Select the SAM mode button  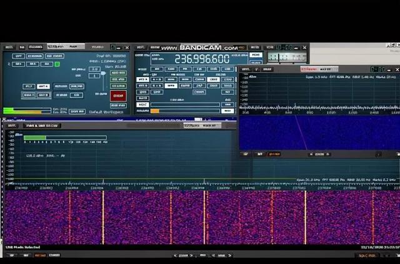click(171, 69)
